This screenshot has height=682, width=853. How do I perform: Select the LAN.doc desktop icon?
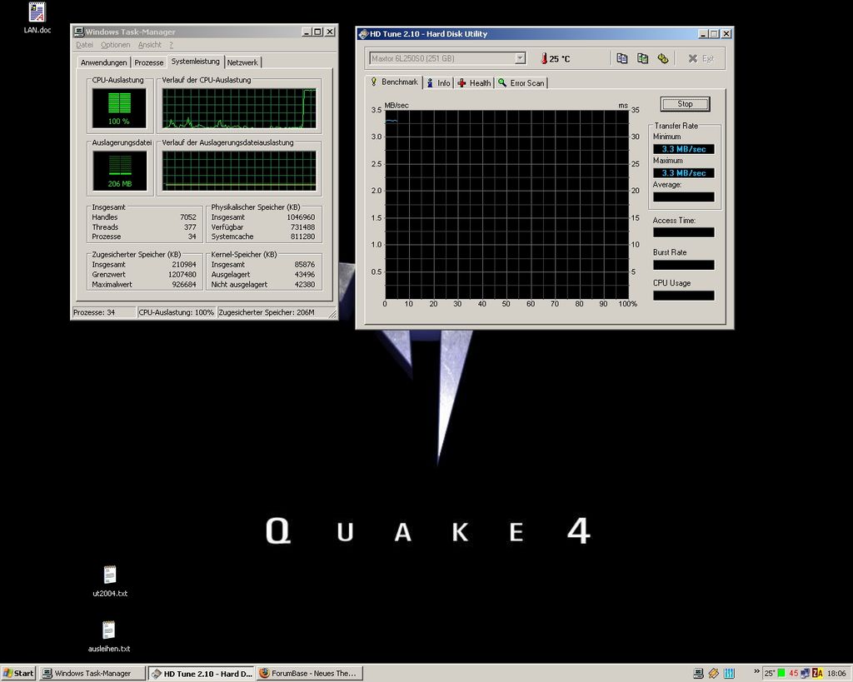coord(37,18)
